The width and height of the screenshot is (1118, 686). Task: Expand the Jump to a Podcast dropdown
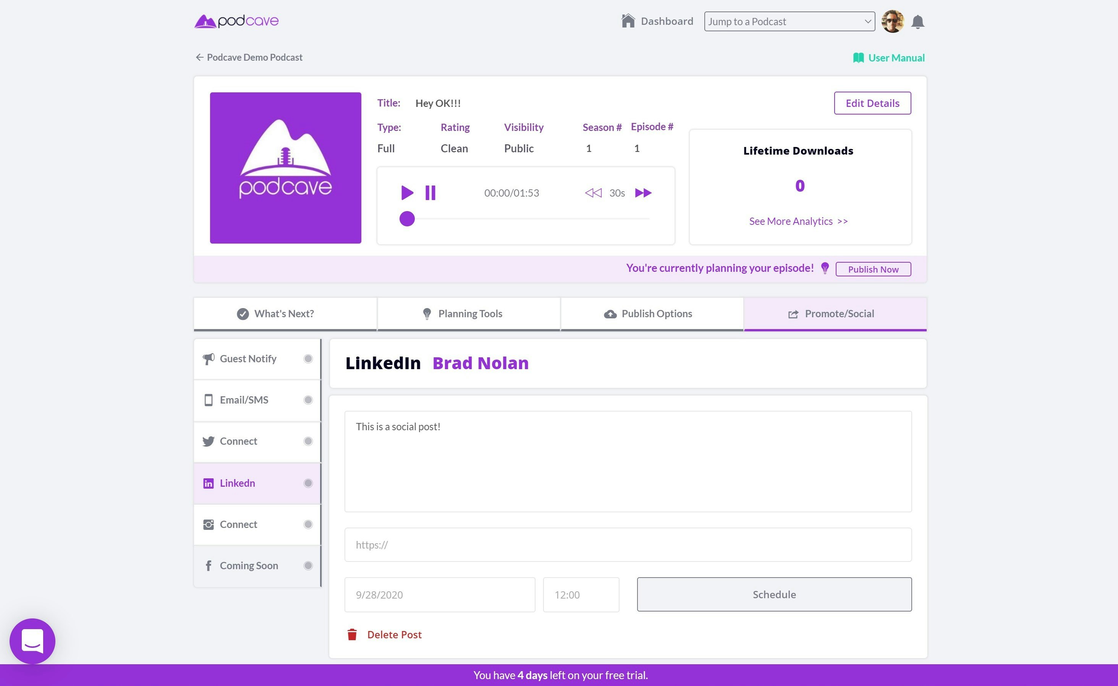(789, 21)
